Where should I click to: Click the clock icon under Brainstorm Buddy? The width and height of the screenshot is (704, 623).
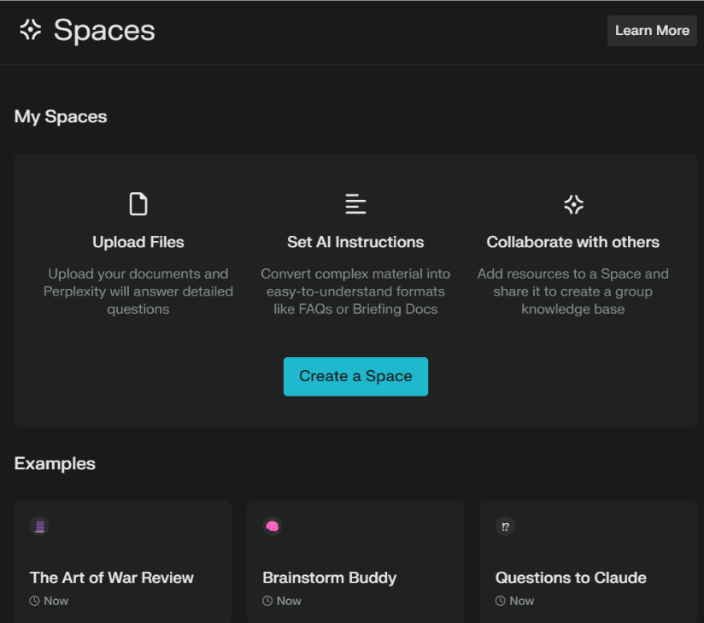(x=267, y=601)
